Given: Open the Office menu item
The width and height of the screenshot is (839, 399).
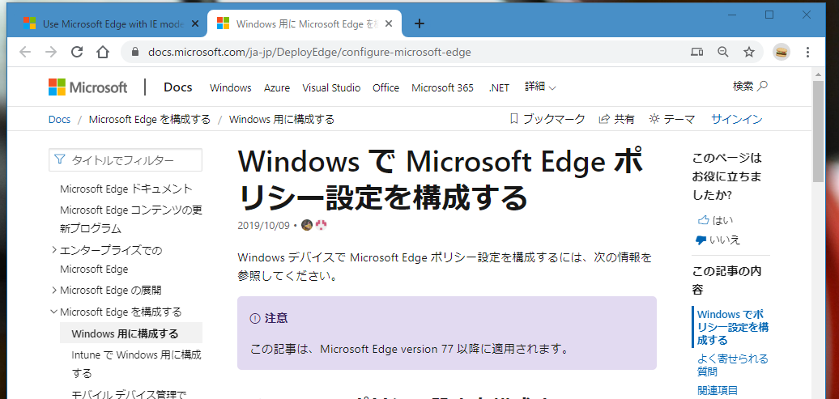Looking at the screenshot, I should [385, 87].
